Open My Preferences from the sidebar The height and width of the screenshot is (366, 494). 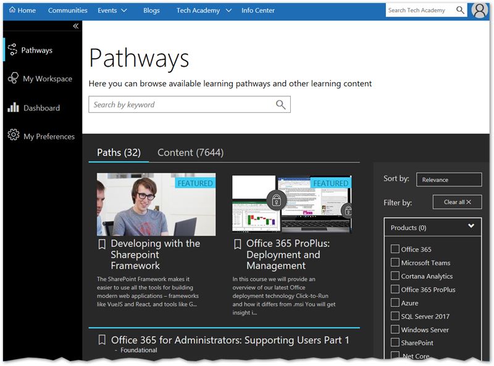[49, 136]
